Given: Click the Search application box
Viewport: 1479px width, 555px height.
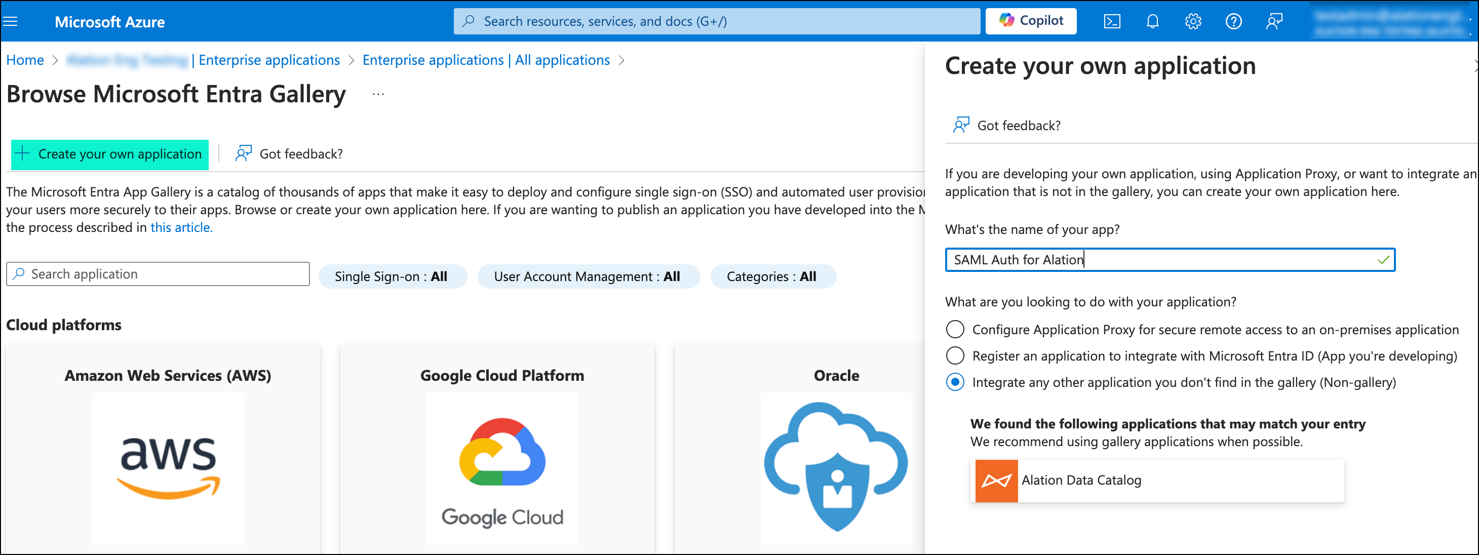Looking at the screenshot, I should pos(158,274).
